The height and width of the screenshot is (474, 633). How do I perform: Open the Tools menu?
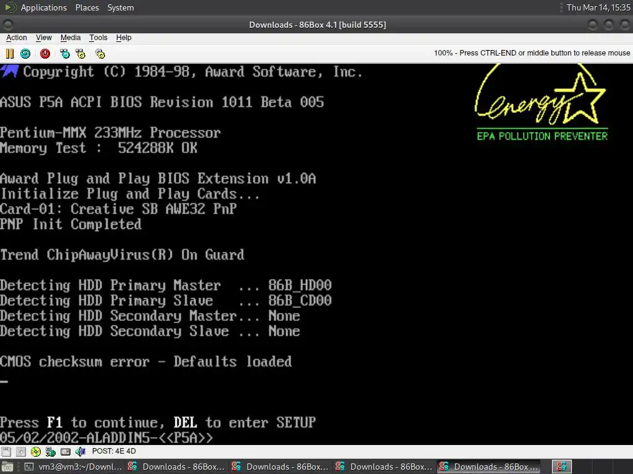[98, 38]
